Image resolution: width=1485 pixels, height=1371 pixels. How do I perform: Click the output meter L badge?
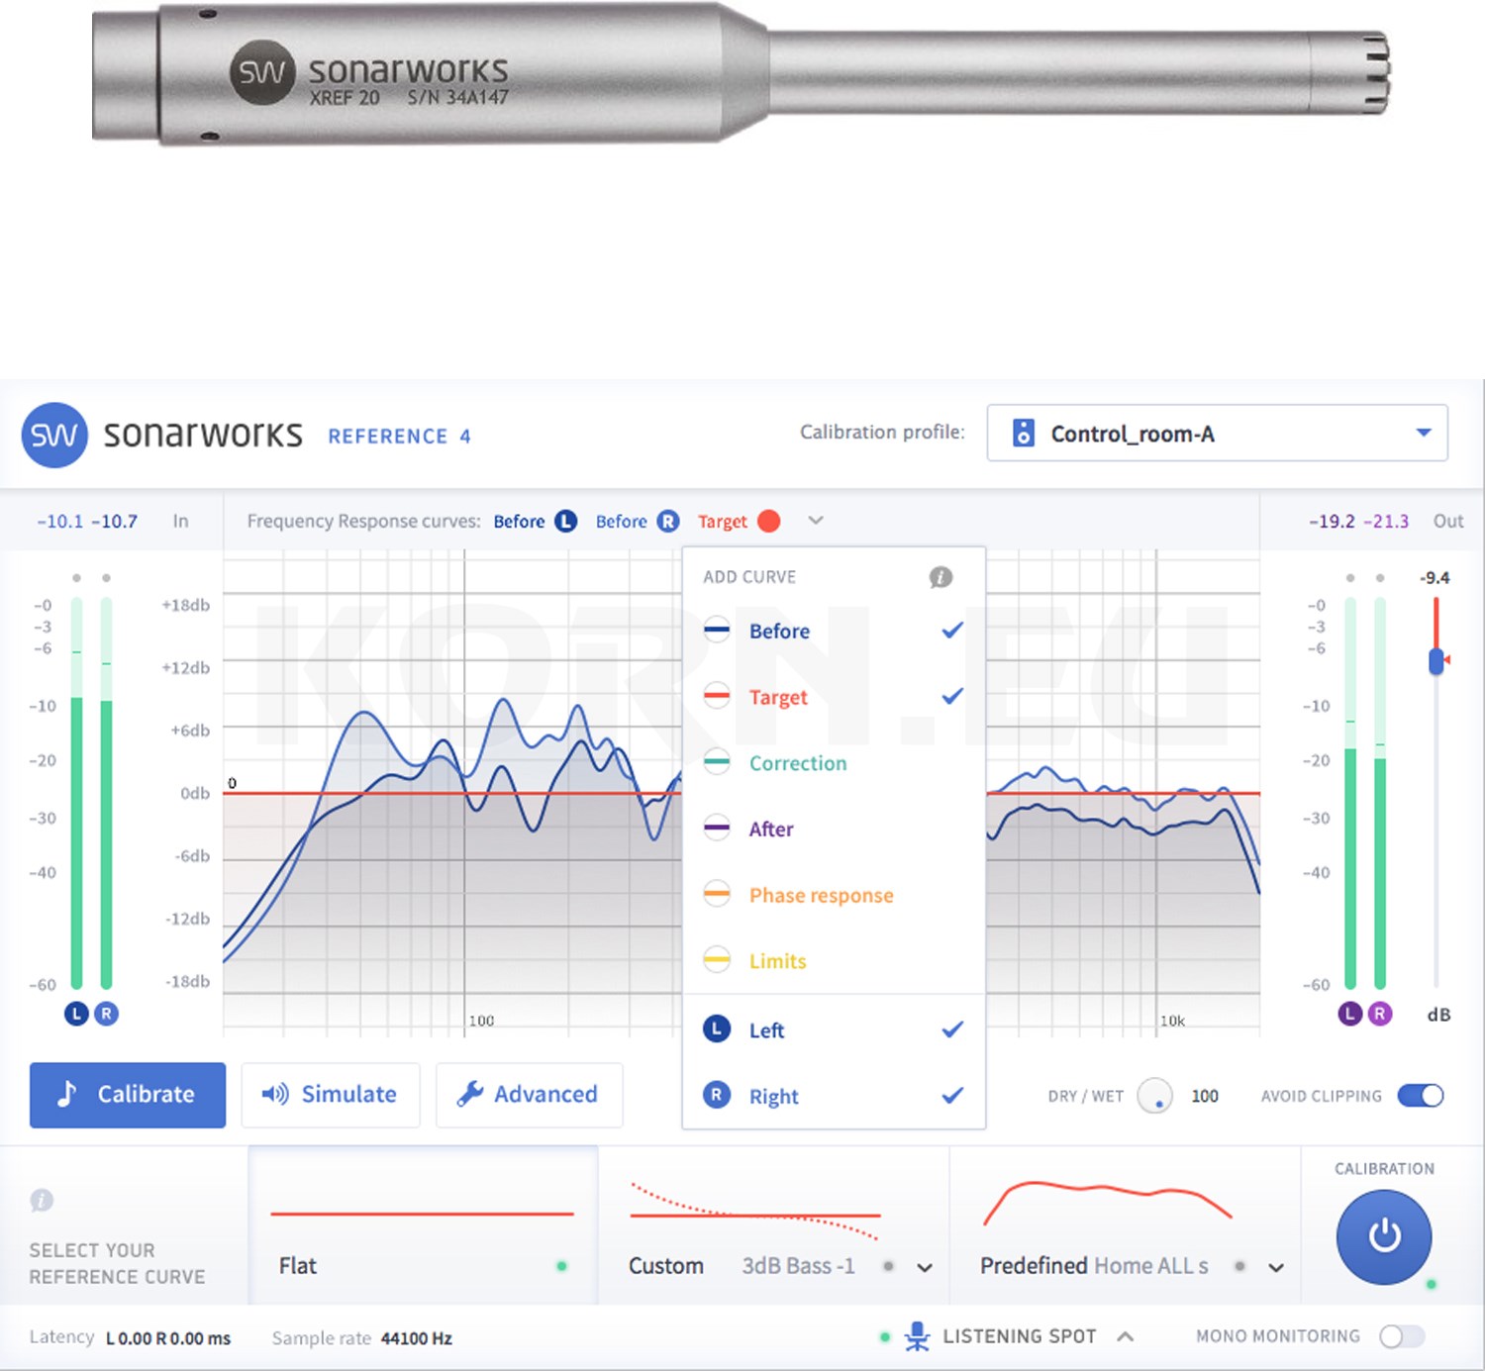[1350, 1014]
